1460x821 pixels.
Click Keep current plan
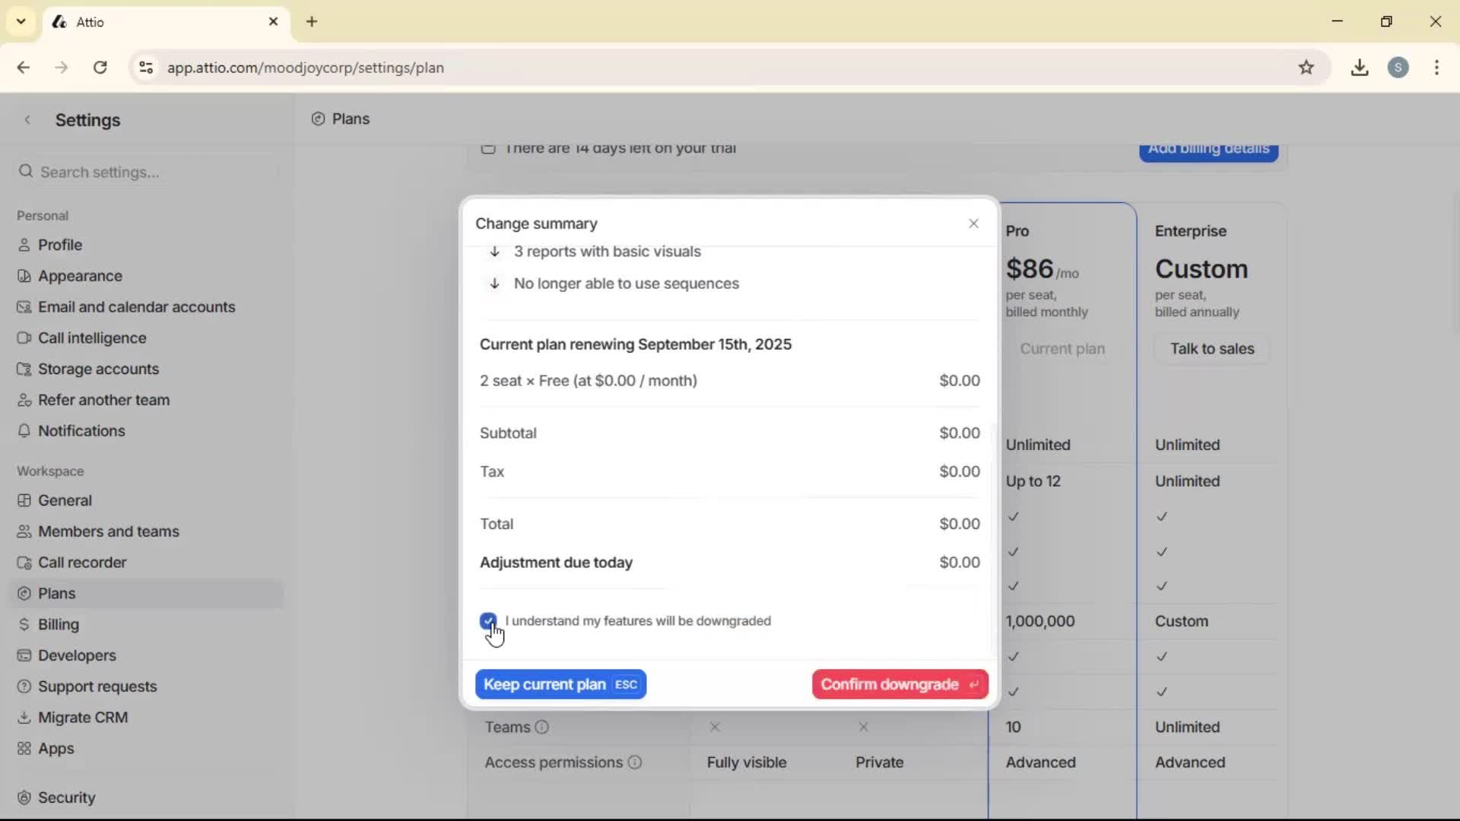(x=560, y=684)
